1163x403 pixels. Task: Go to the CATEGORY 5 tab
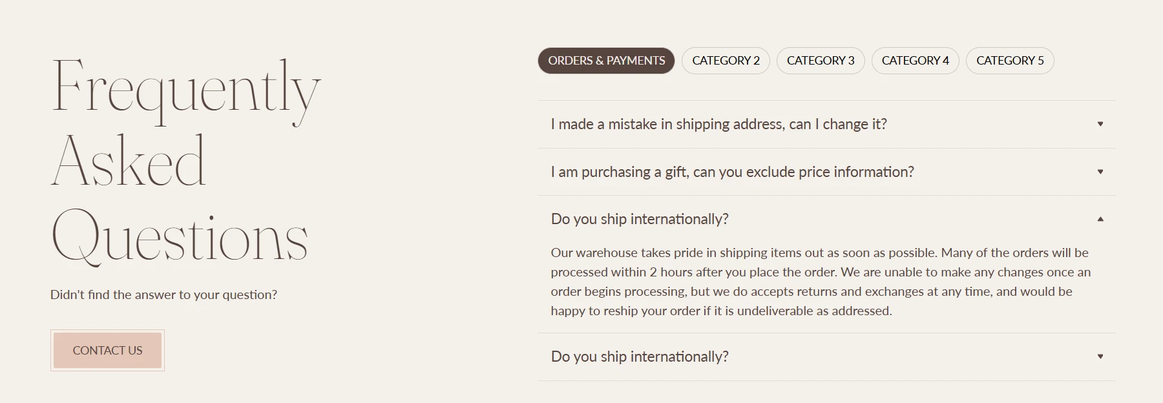click(1010, 61)
